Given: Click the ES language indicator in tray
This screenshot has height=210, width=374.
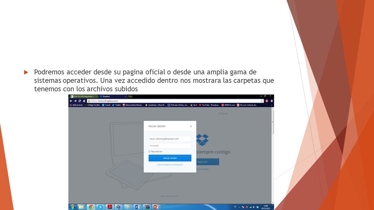Looking at the screenshot, I should [x=235, y=206].
